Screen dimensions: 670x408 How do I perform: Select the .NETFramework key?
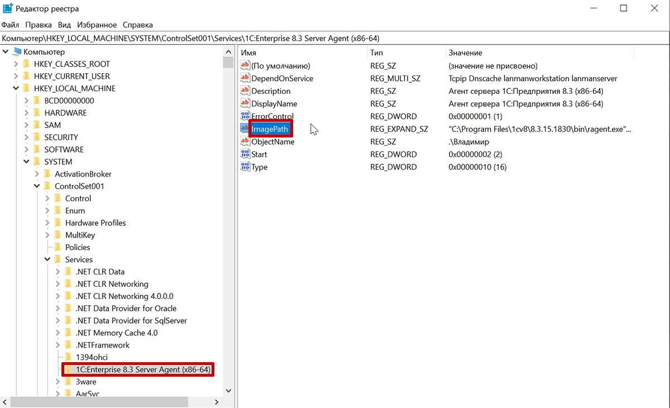[x=103, y=345]
